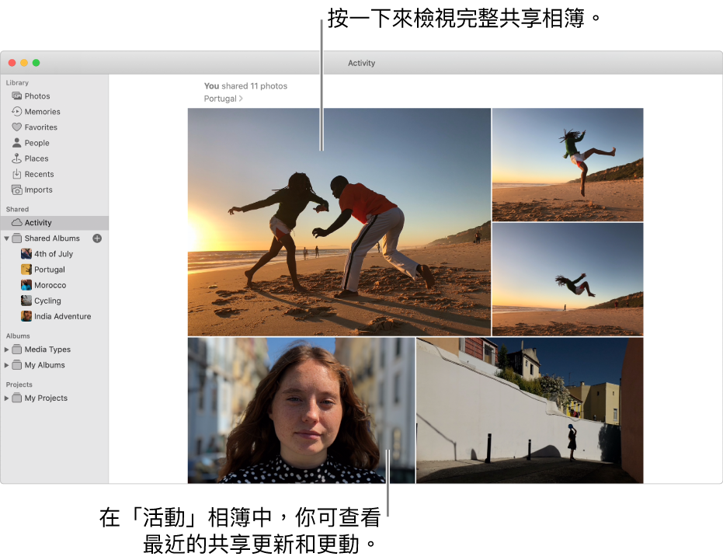Select the Shared Albums row label

point(52,238)
